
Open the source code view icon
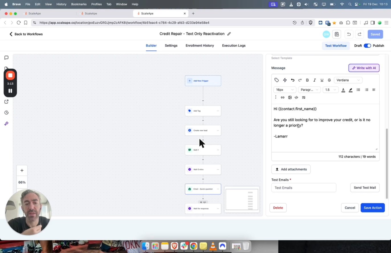[296, 97]
